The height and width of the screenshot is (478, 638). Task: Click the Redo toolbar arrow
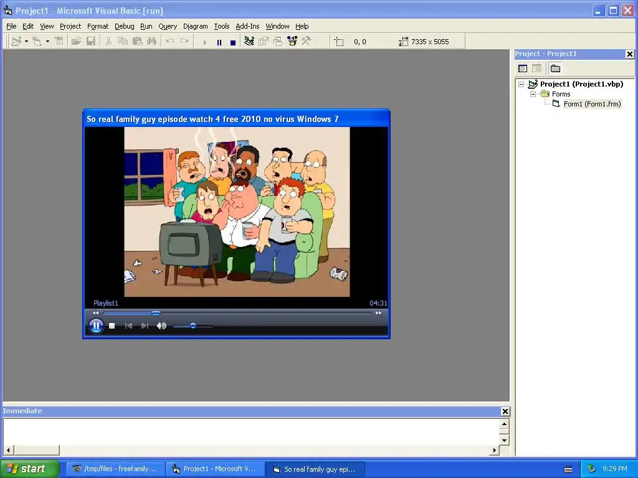point(184,42)
